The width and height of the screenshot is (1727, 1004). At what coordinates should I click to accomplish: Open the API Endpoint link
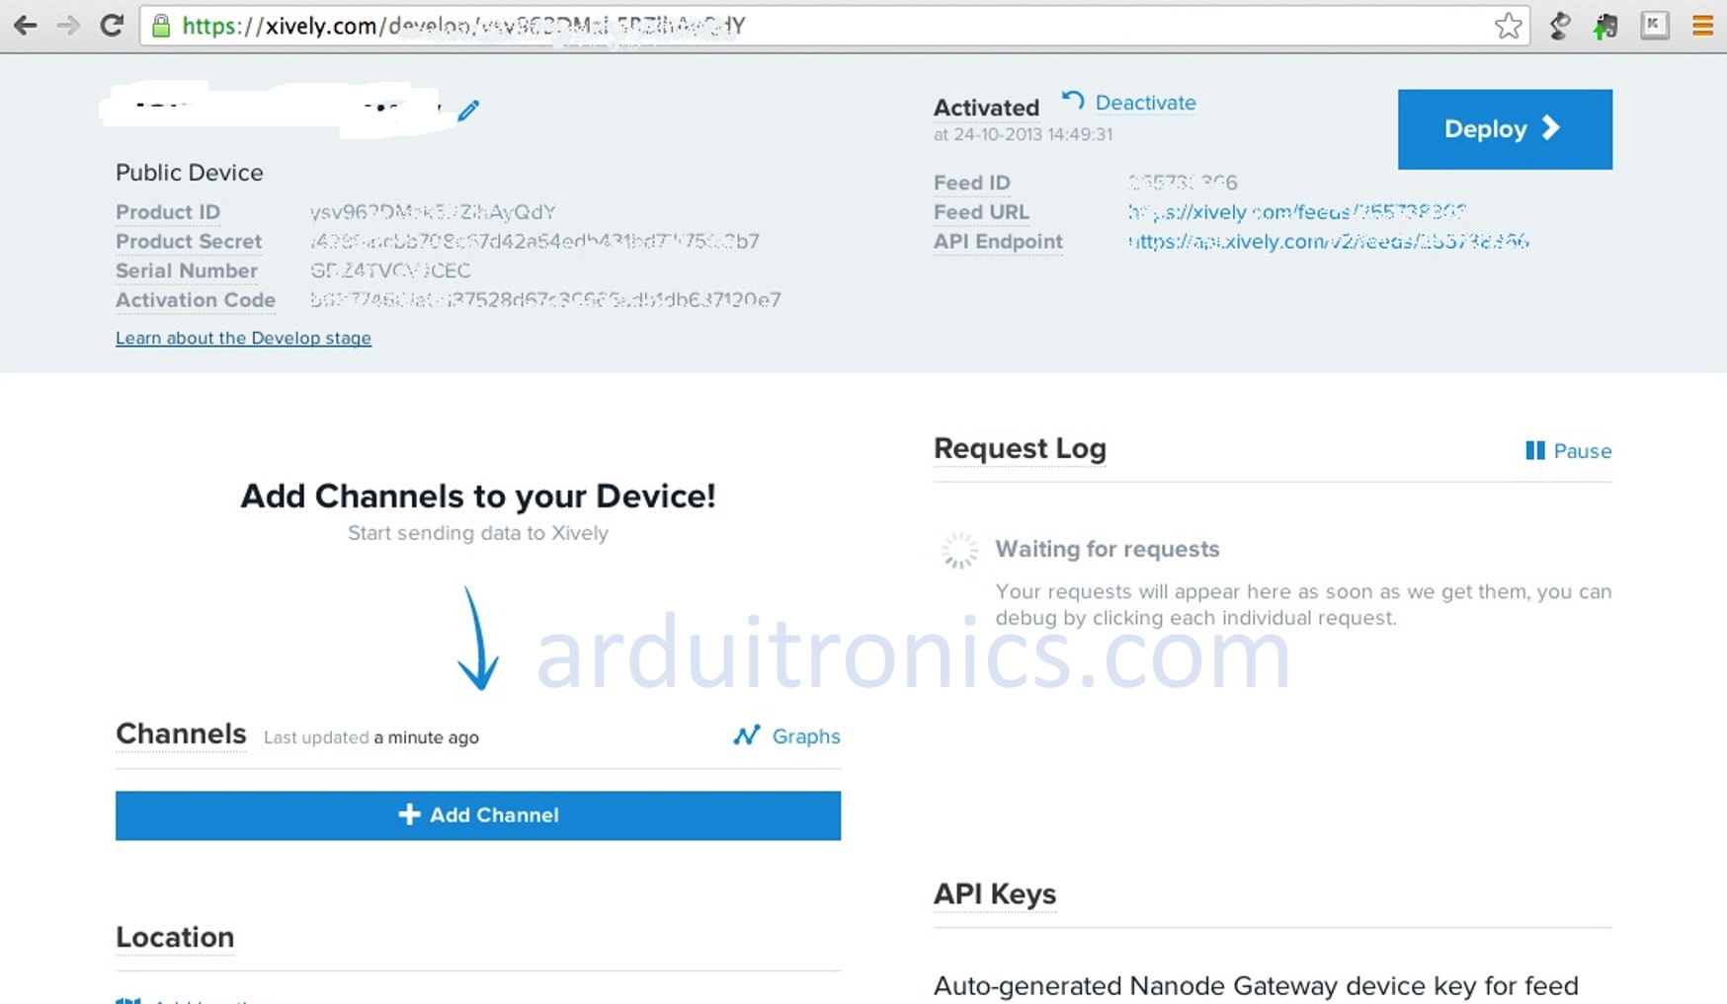[1328, 242]
